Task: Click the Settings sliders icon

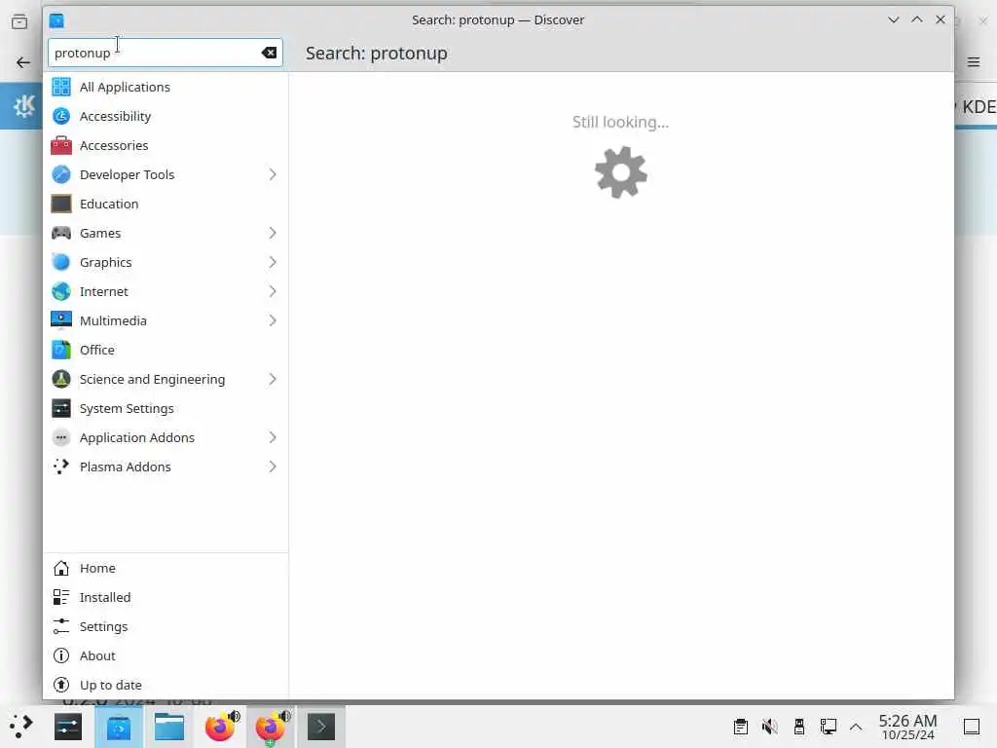Action: [x=61, y=627]
